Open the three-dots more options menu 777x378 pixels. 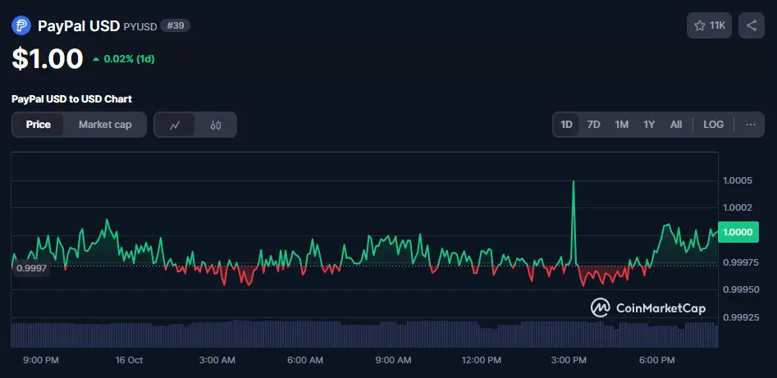pyautogui.click(x=750, y=125)
